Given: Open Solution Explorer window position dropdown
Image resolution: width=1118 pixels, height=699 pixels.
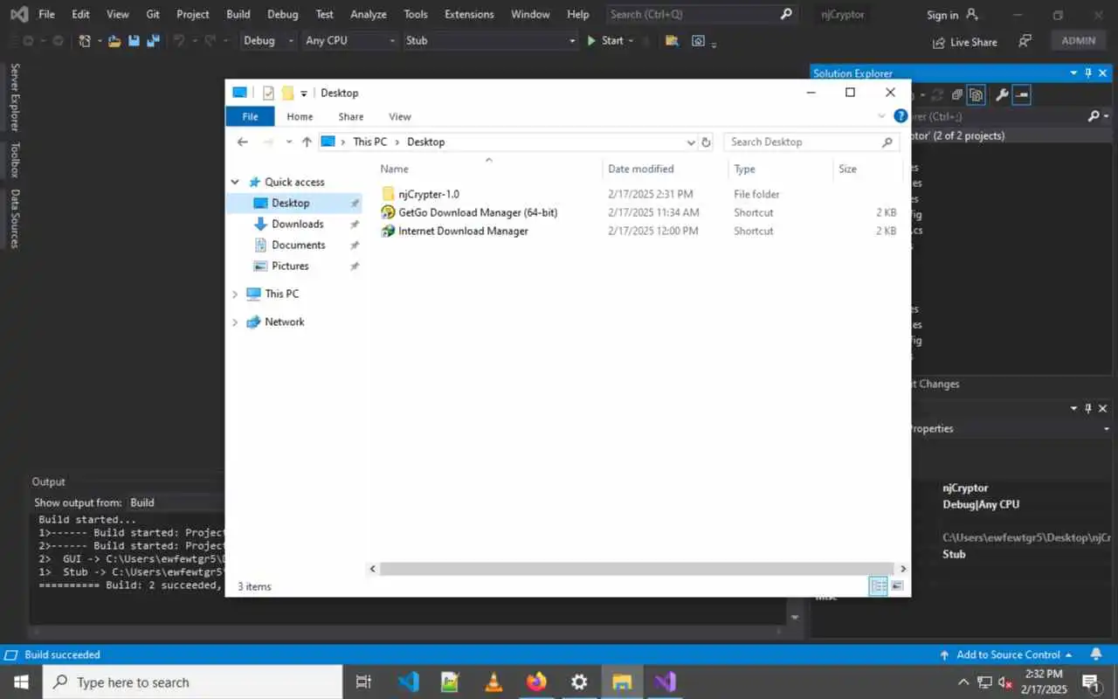Looking at the screenshot, I should (x=1074, y=73).
